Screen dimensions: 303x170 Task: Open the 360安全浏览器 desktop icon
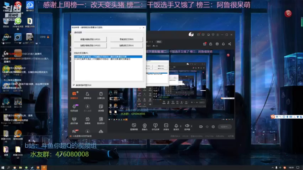[18, 23]
